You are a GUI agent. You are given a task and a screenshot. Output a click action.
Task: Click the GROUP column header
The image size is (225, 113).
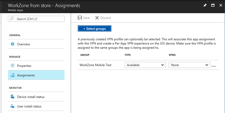pos(85,55)
